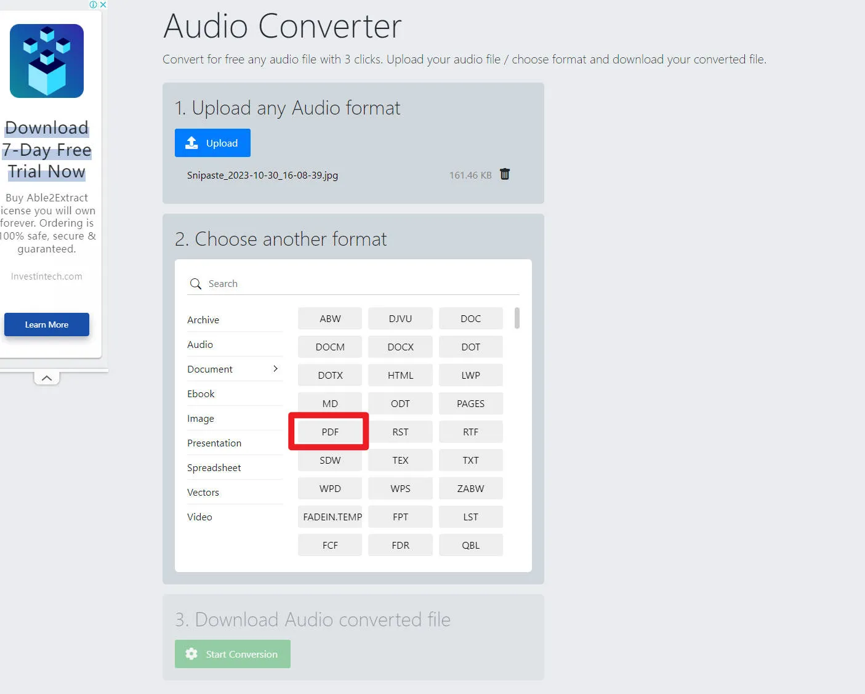This screenshot has height=694, width=865.
Task: Click the Able2Extract cube logo in the ad
Action: click(x=46, y=60)
